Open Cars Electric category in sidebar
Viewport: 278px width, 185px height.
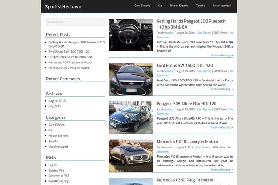57,125
